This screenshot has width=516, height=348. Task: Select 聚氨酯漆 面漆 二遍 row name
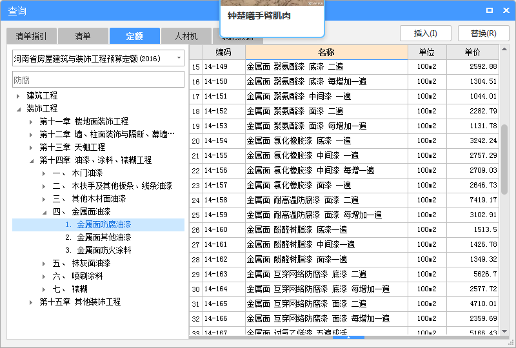pyautogui.click(x=295, y=111)
